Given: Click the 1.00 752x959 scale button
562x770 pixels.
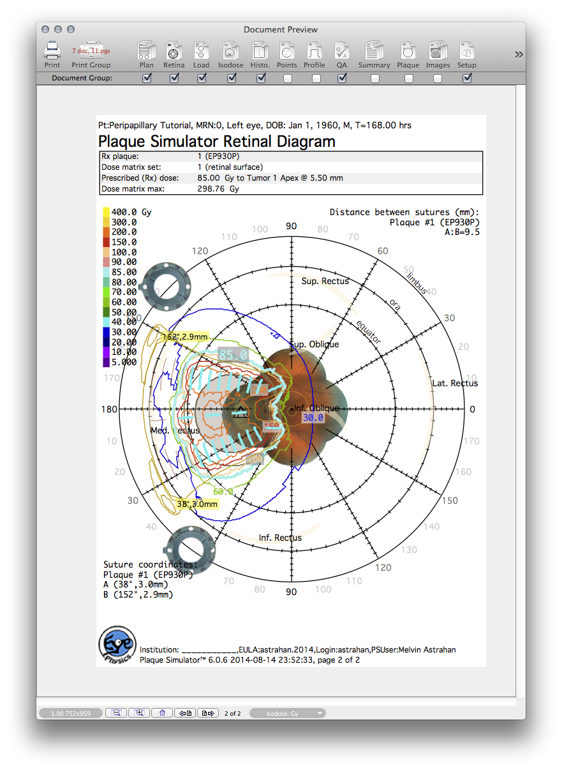Looking at the screenshot, I should [x=71, y=713].
